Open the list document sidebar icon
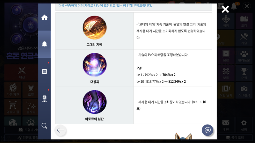Screen dimensions: 255x143 tap(44, 71)
